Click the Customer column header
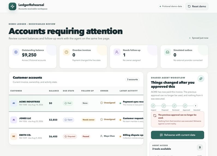Screen dimensions: 217x156 click(16, 91)
